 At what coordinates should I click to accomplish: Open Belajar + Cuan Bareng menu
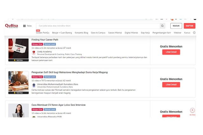pyautogui.click(x=62, y=33)
